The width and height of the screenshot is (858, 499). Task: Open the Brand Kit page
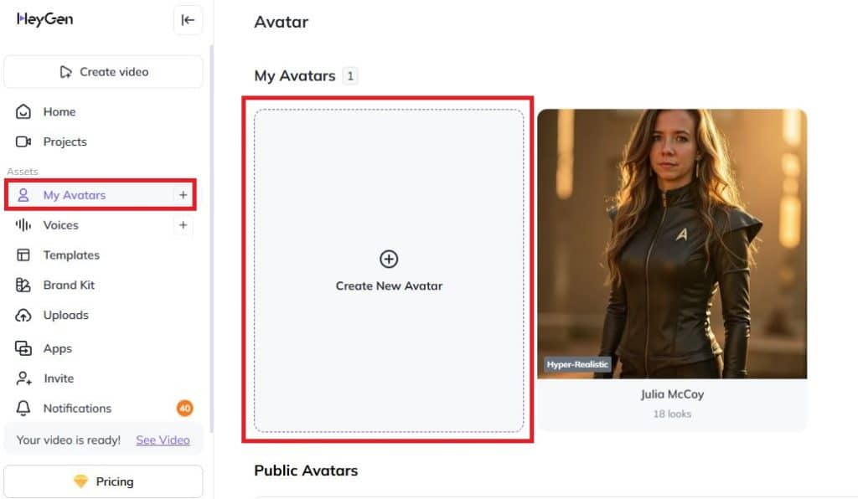coord(69,286)
